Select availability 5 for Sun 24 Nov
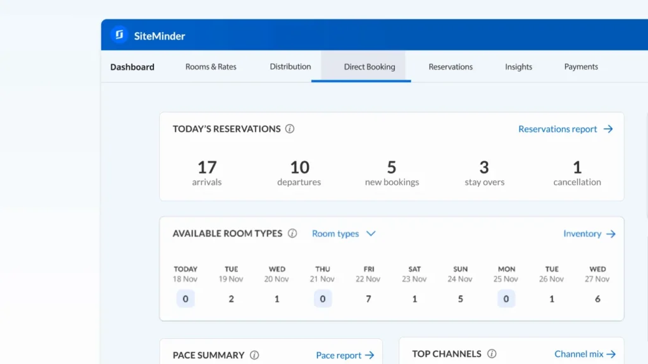Screen dimensions: 648x364 tap(461, 299)
